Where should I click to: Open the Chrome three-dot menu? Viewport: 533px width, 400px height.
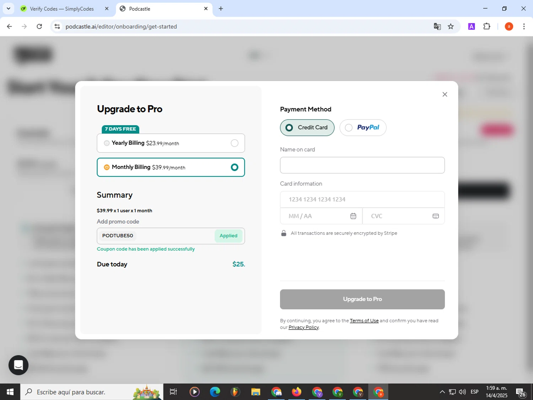(x=524, y=26)
